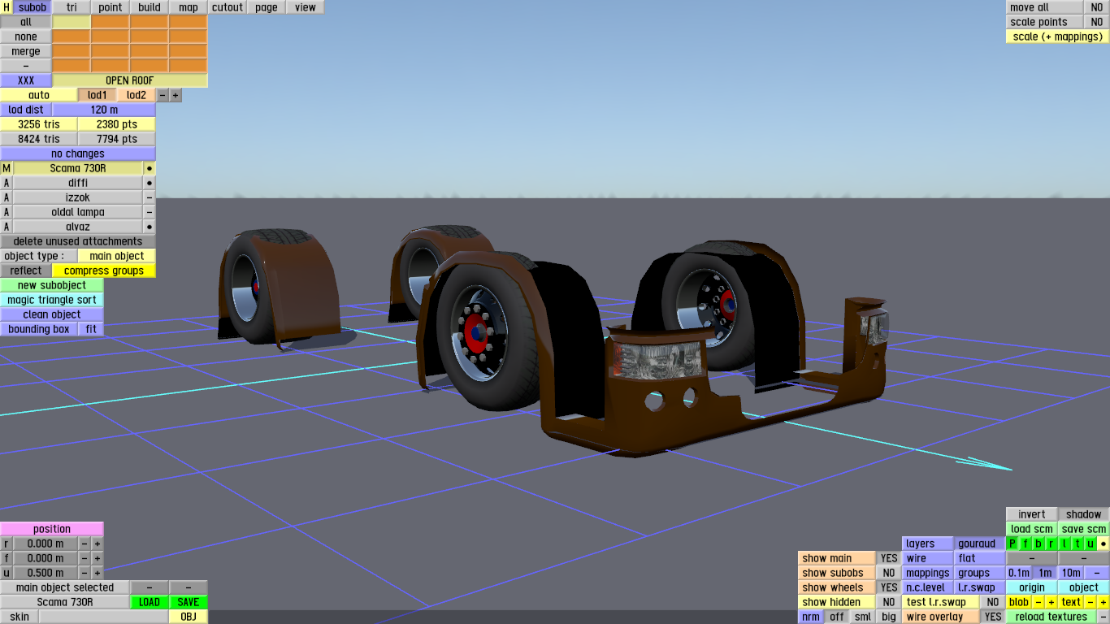
Task: Click the new subobject button
Action: (52, 285)
